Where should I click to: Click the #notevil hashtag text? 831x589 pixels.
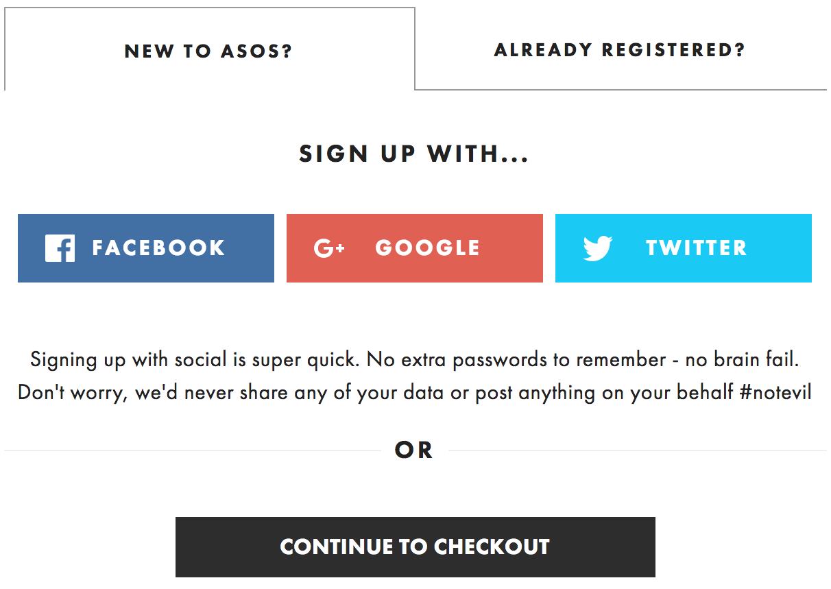pyautogui.click(x=776, y=393)
